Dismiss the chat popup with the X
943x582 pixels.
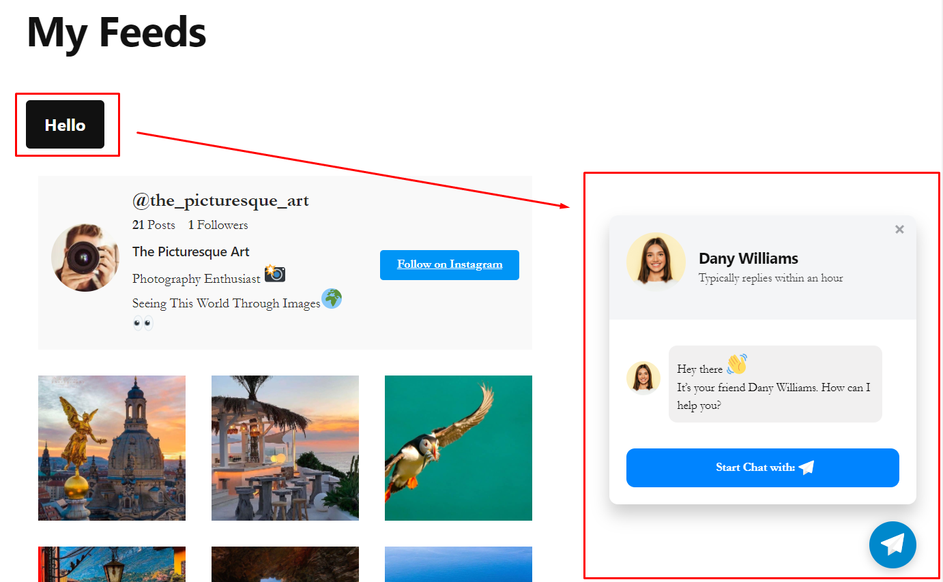tap(899, 229)
